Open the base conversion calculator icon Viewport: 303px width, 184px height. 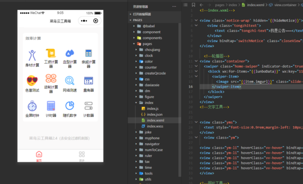coord(51,78)
